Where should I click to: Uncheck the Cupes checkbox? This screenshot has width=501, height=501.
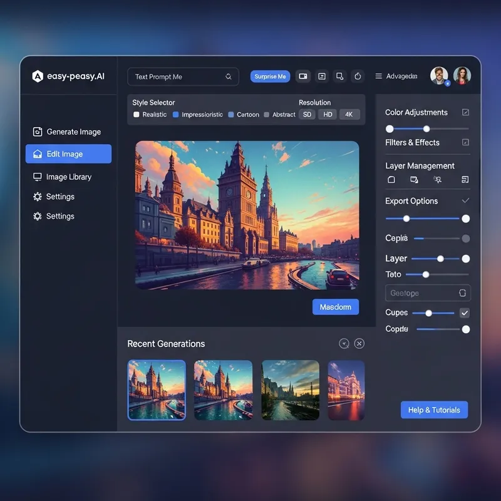(x=464, y=312)
